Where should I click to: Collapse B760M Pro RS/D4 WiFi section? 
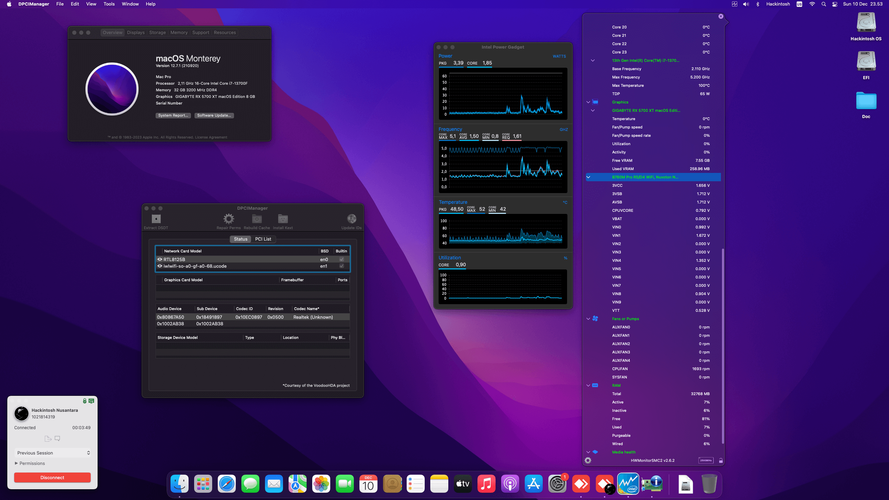click(588, 177)
